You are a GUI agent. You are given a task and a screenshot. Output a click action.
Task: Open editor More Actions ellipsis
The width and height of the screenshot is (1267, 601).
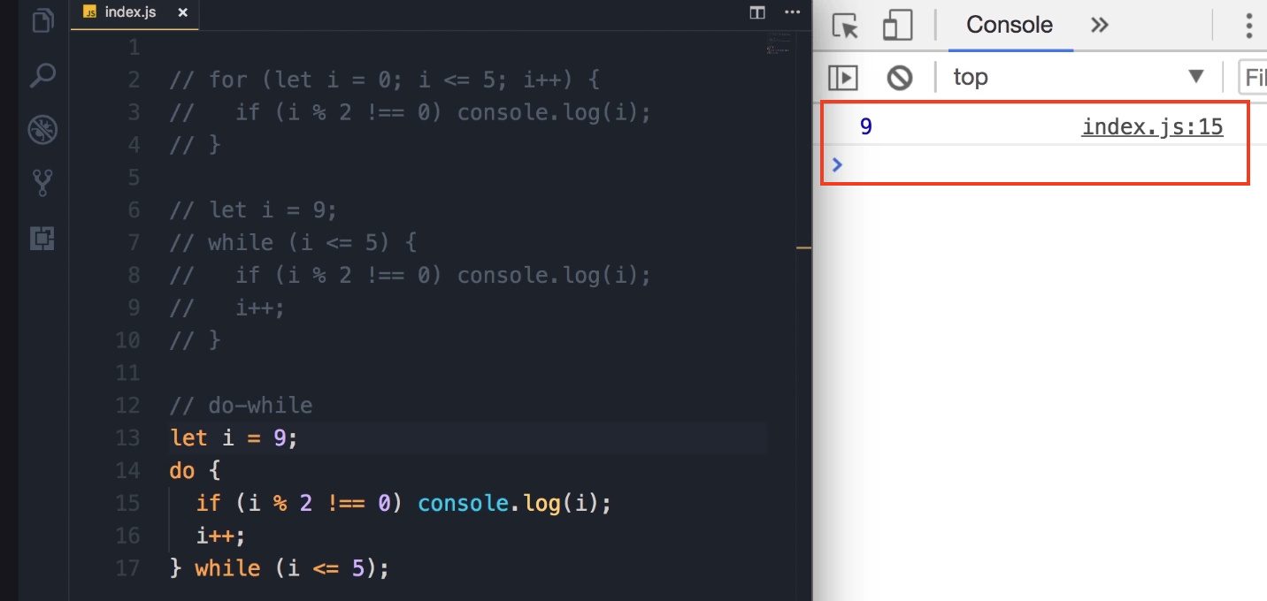point(792,12)
